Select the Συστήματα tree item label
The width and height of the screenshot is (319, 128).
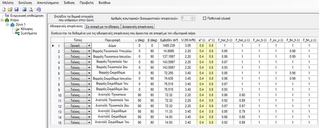(29, 33)
